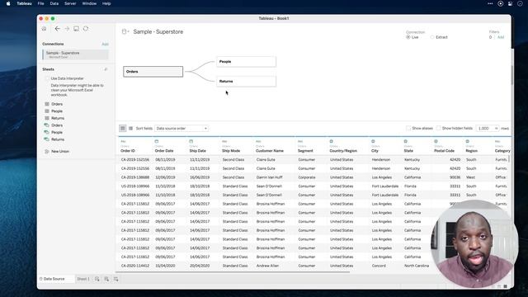Enable Use Data Interpreter checkbox
The height and width of the screenshot is (297, 528).
tap(47, 78)
